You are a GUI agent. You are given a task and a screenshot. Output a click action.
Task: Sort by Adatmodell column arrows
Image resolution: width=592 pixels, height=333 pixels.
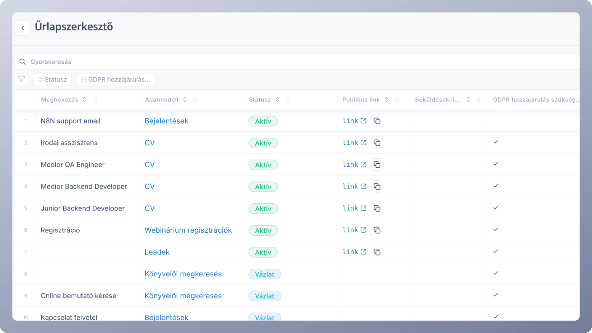pyautogui.click(x=185, y=100)
